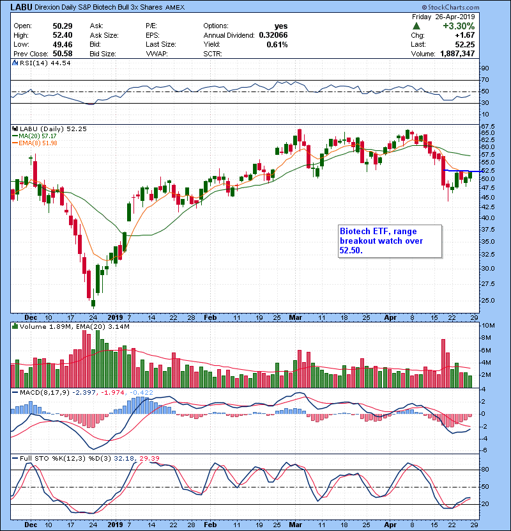Image resolution: width=511 pixels, height=531 pixels.
Task: Click the Ask Size: label
Action: click(x=104, y=35)
